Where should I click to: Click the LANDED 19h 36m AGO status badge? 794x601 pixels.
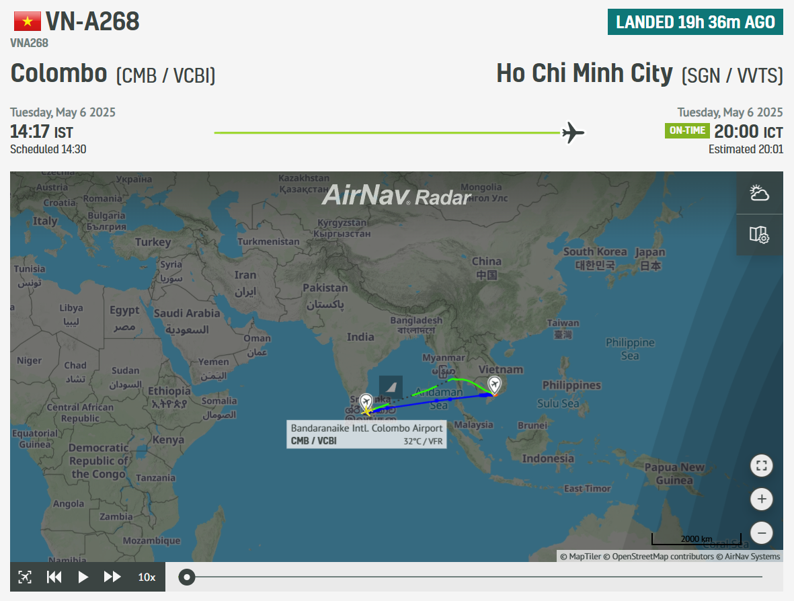click(x=695, y=22)
